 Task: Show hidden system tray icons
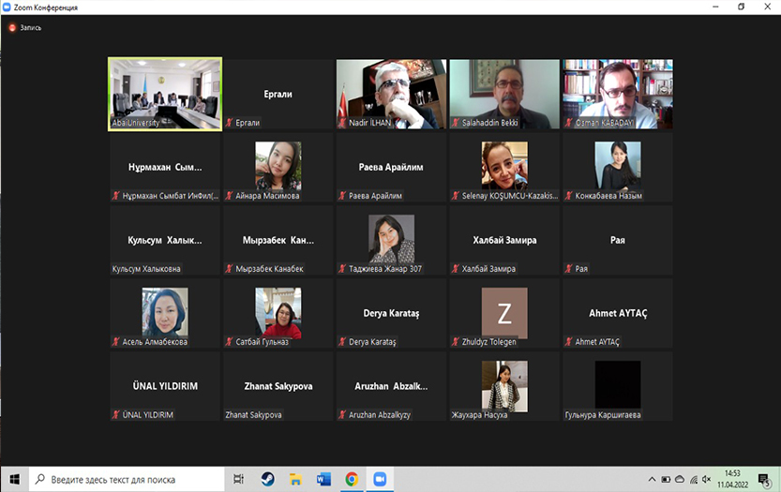(651, 479)
